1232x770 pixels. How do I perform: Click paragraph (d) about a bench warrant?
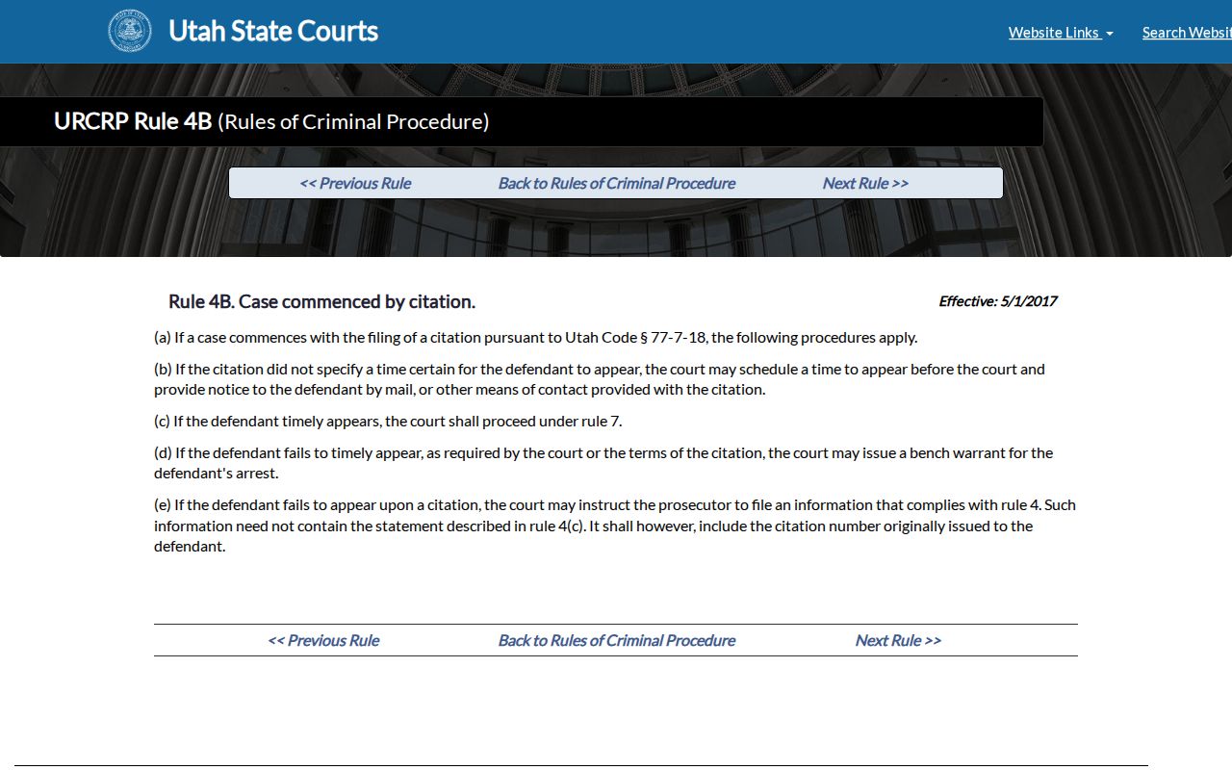pos(603,463)
